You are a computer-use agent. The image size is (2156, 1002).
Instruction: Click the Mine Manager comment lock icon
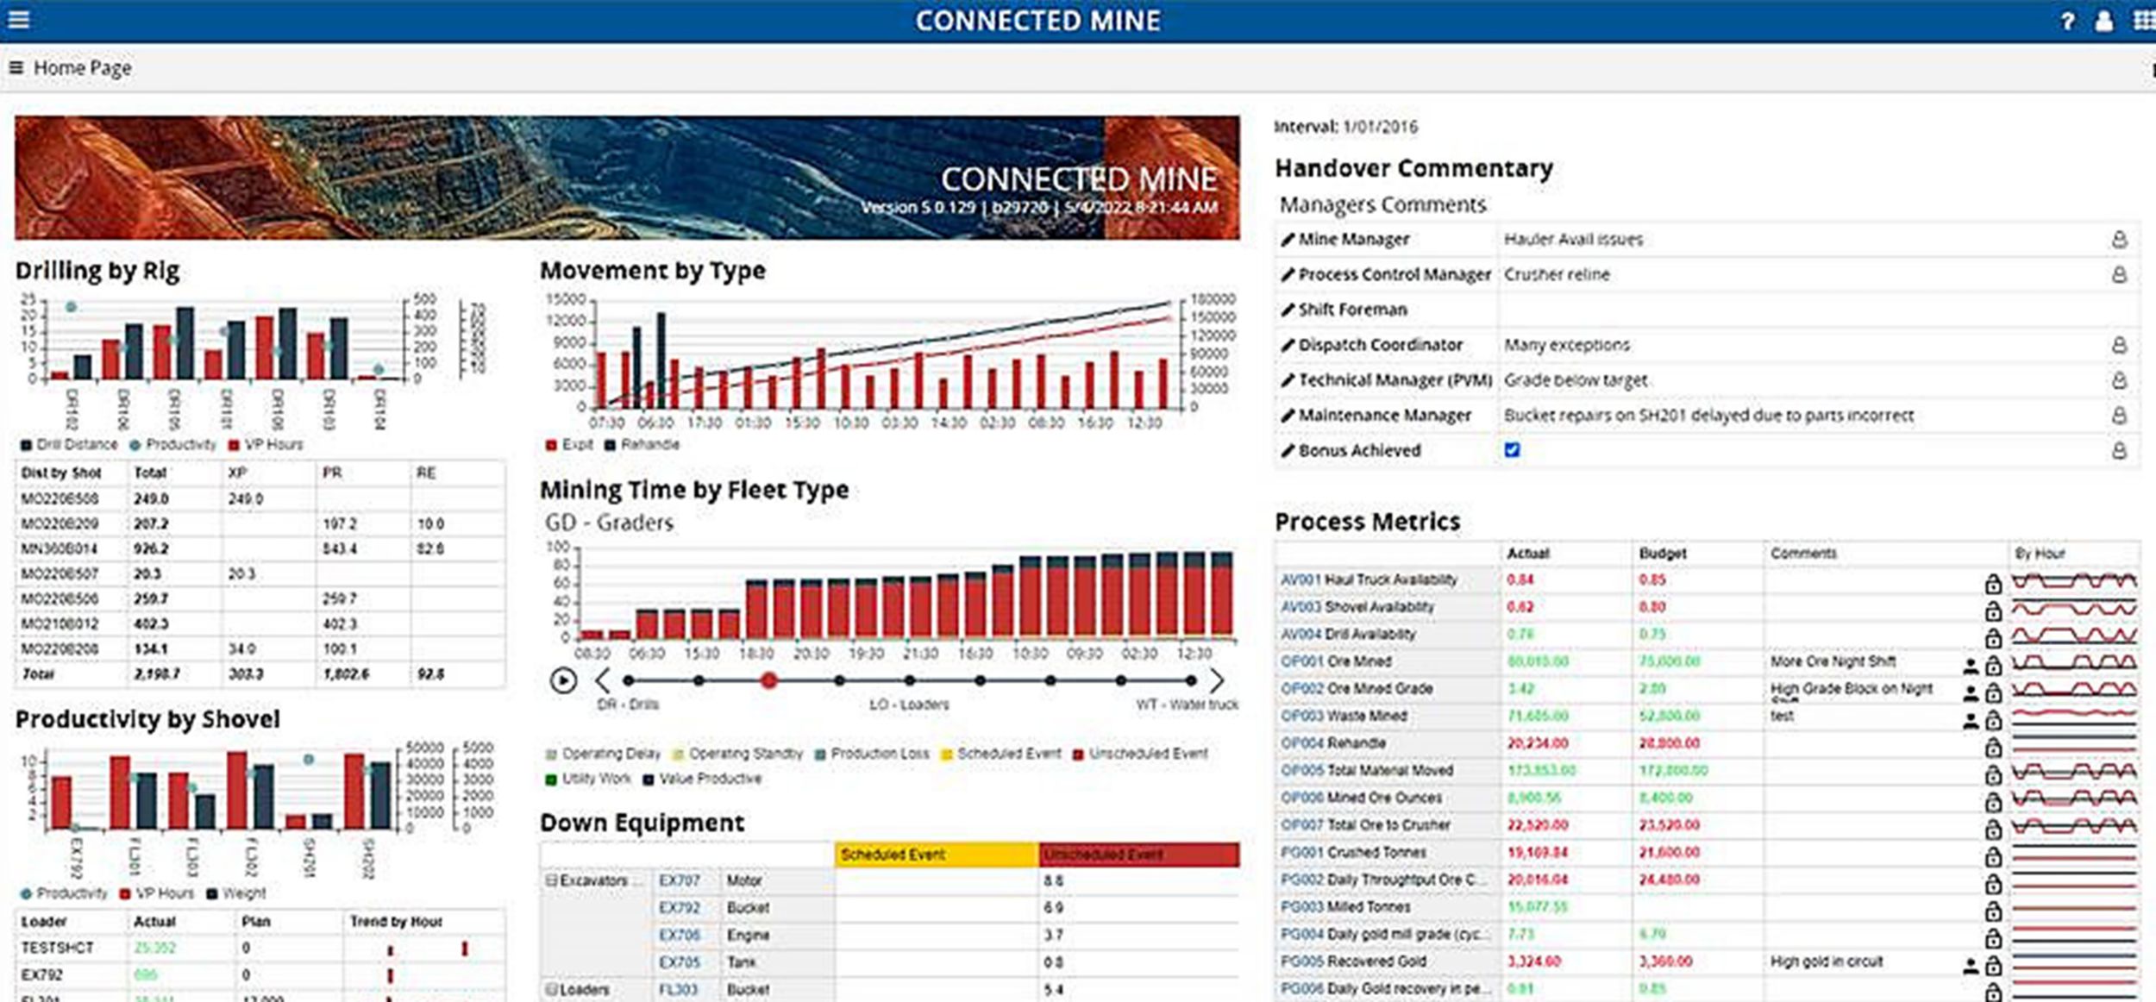(2119, 240)
